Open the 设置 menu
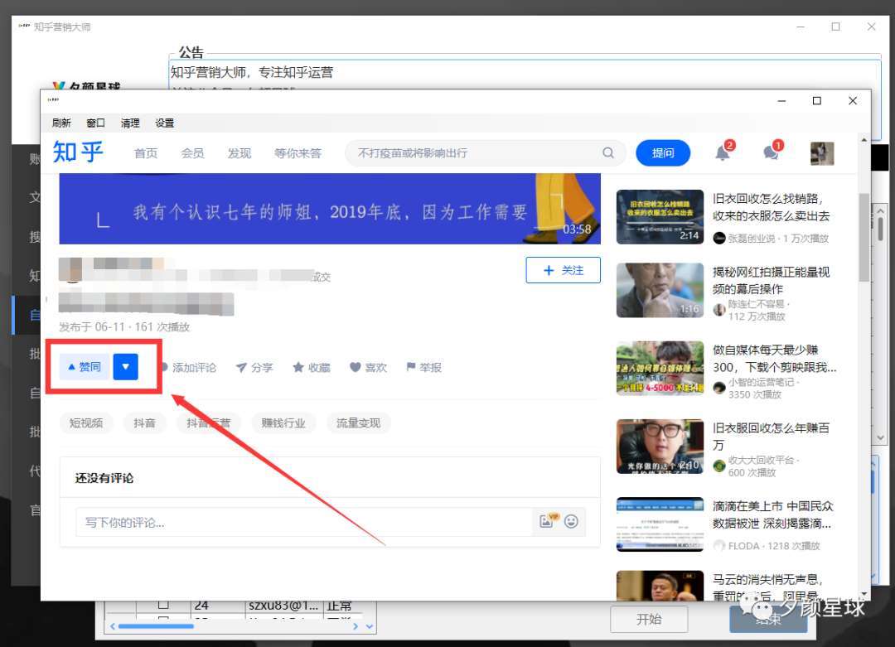895x647 pixels. [164, 123]
